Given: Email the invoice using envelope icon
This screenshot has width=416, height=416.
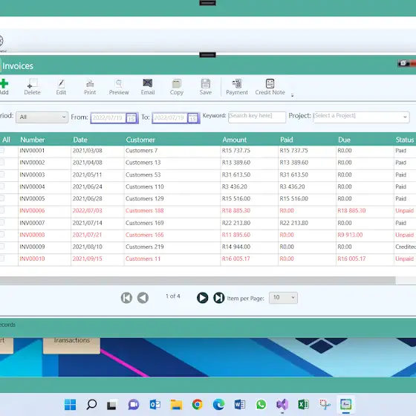Looking at the screenshot, I should click(148, 87).
